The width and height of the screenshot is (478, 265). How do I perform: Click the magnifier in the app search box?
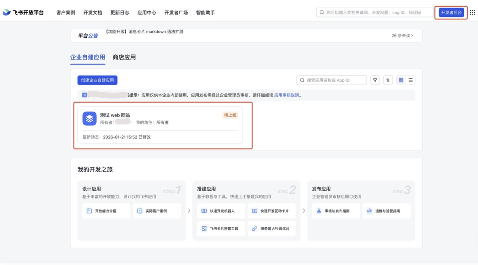pos(302,80)
